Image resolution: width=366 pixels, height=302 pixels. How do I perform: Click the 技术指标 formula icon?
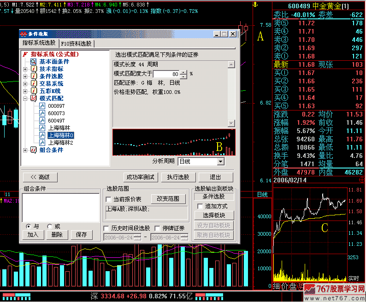(x=34, y=69)
